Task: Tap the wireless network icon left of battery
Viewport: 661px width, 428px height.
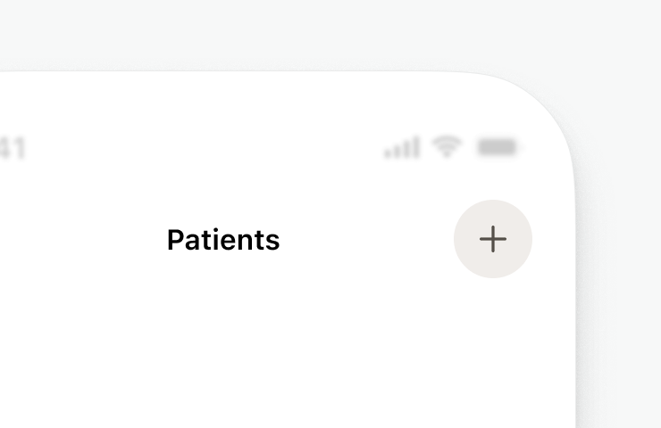Action: (x=446, y=146)
